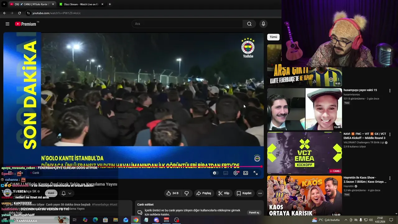The image size is (398, 224).
Task: Open husamyuyu yayın vakti 15 title
Action: pyautogui.click(x=360, y=90)
